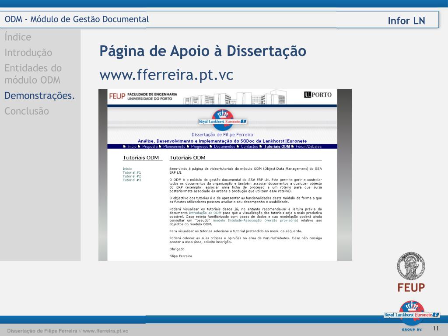Open Planeamento in the nav bar
Viewport: 448px width, 336px height.
174,147
